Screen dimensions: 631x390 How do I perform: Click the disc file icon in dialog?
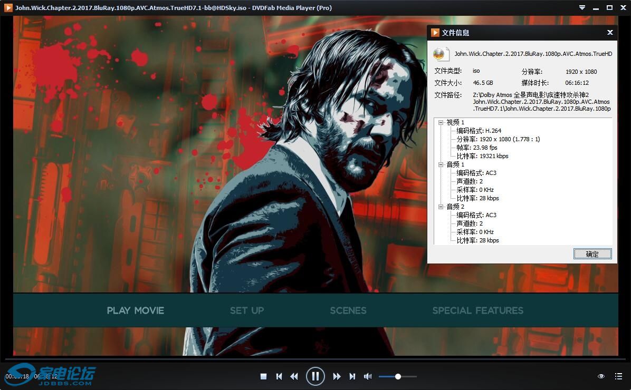tap(441, 53)
